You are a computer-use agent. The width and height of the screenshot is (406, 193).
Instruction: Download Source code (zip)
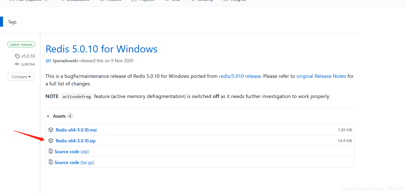point(72,152)
